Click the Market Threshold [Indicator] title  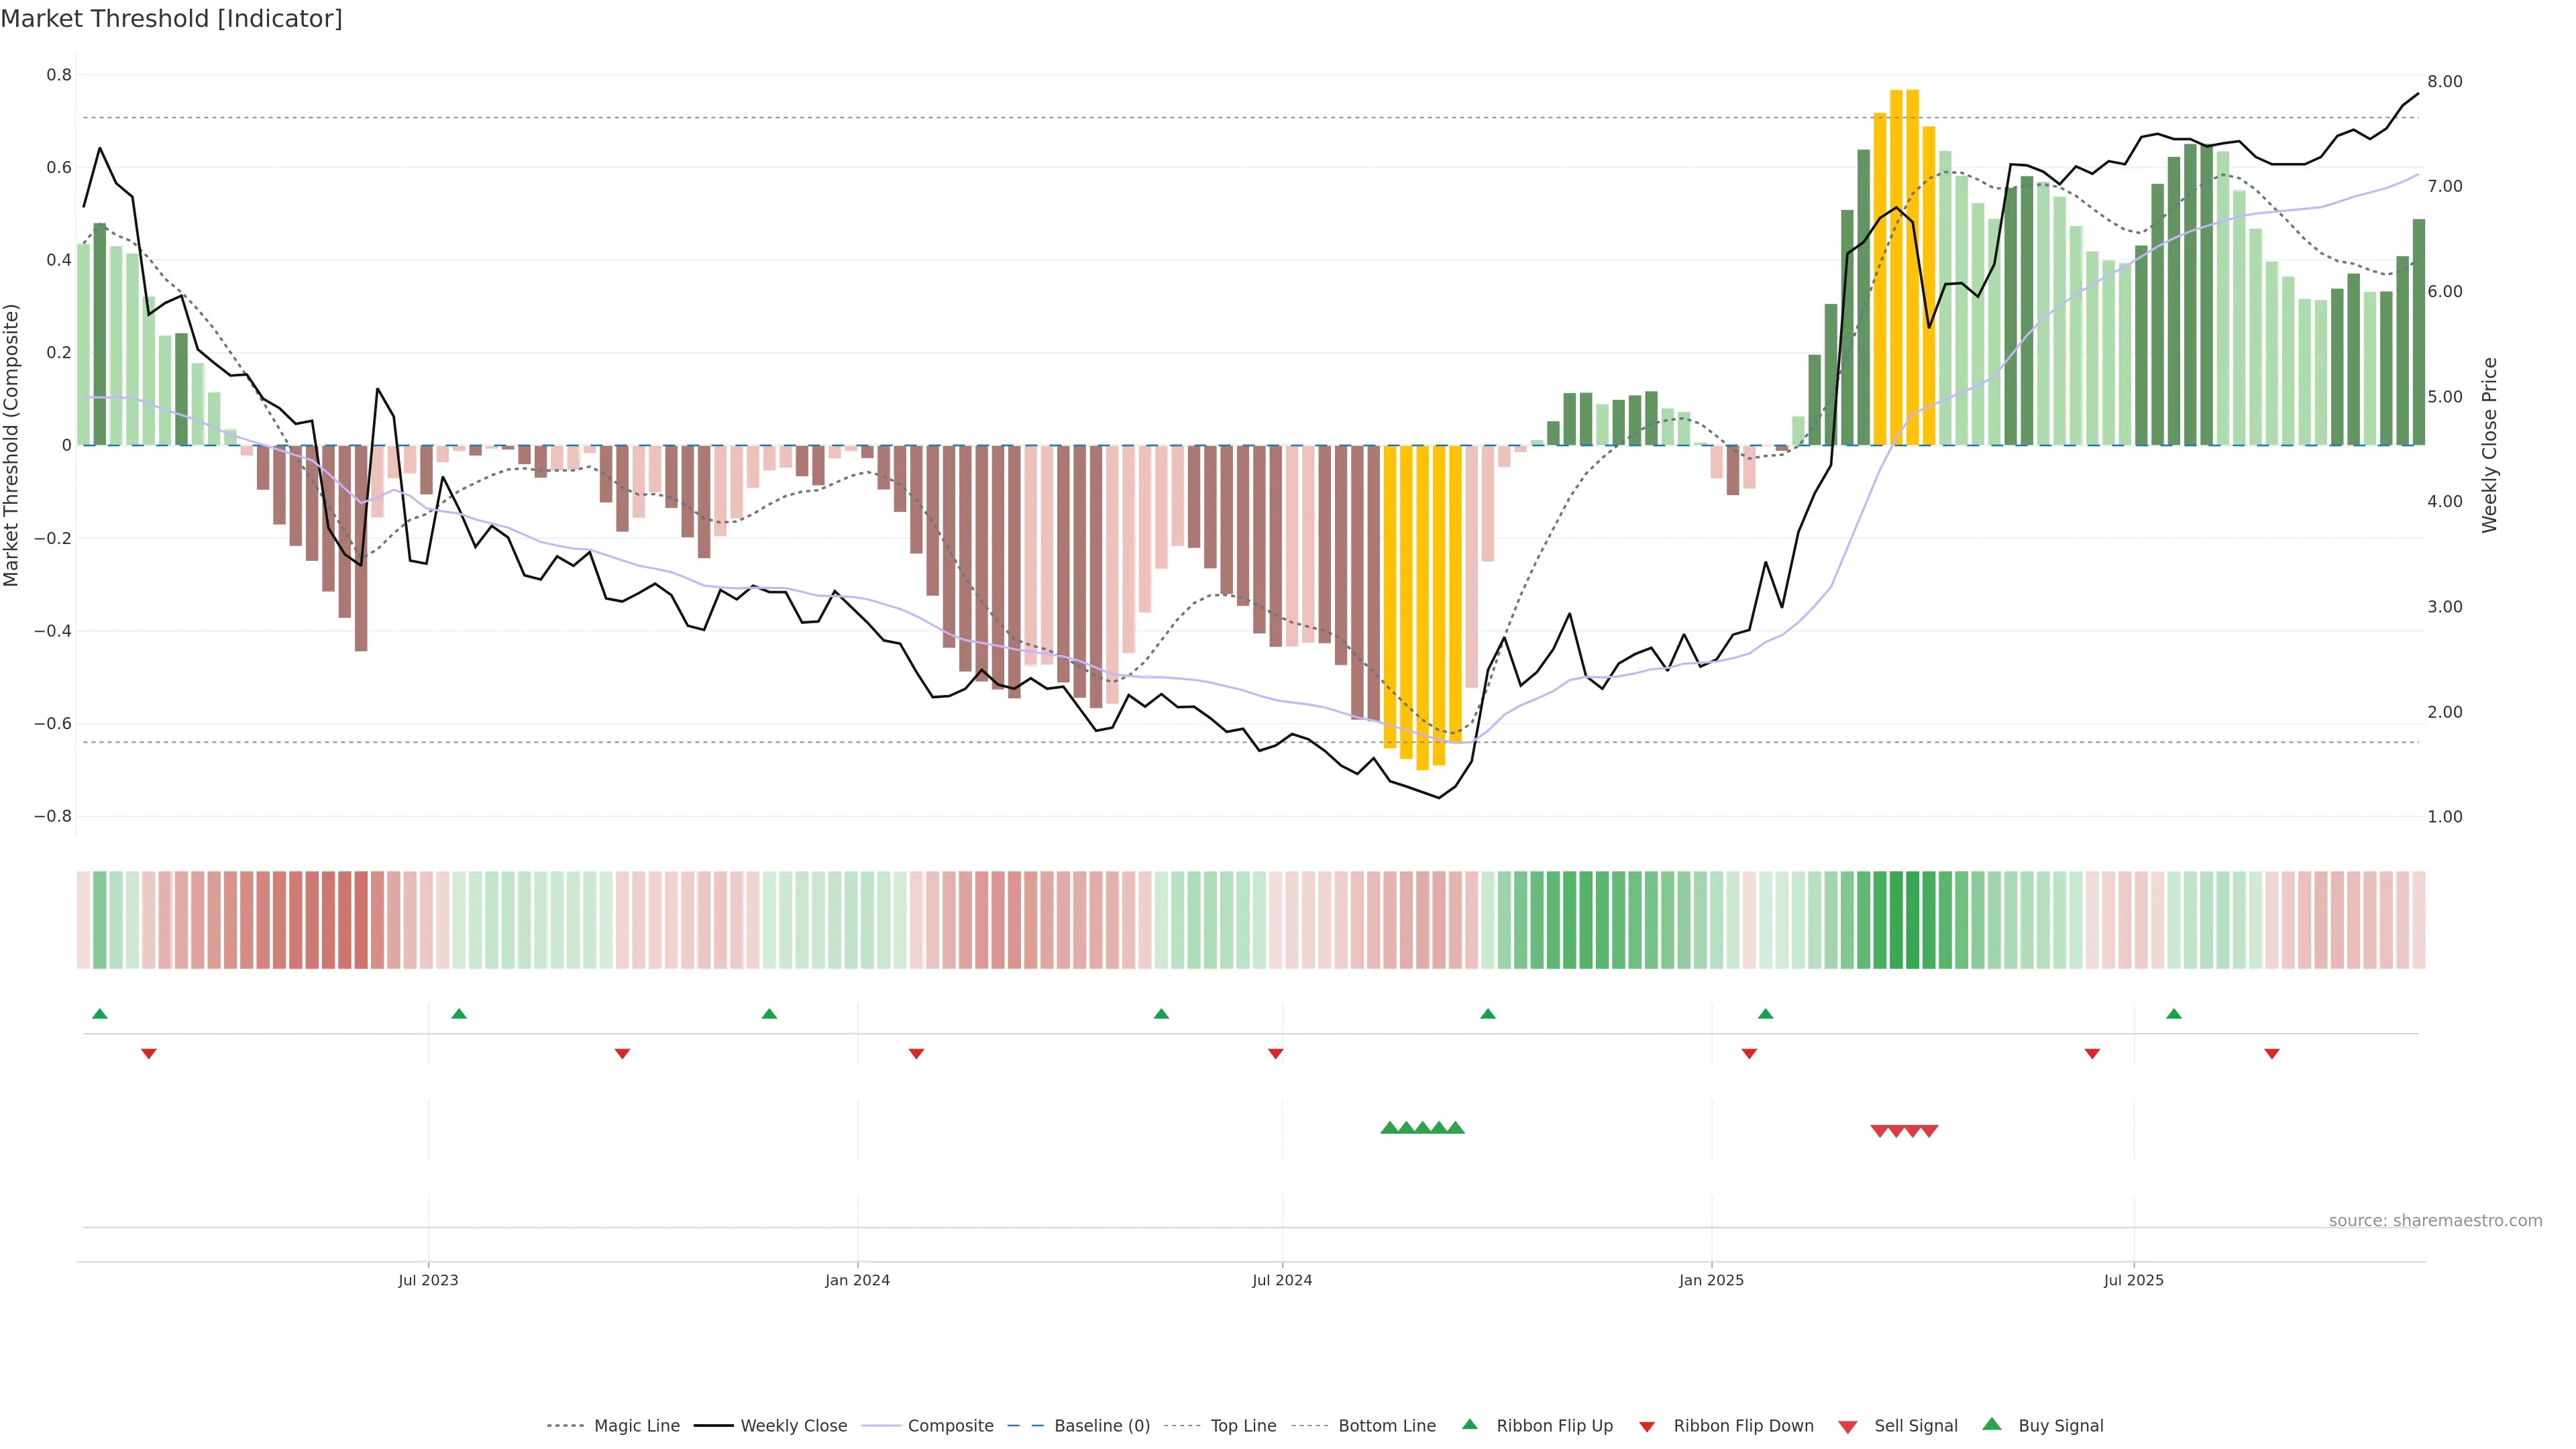[171, 19]
